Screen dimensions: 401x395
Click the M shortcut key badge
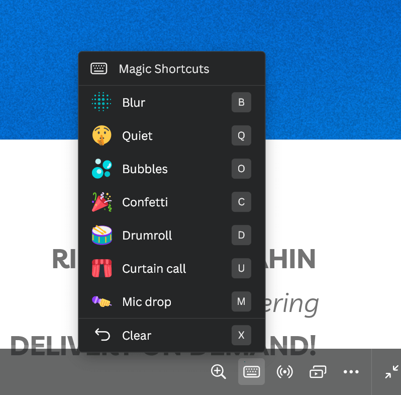241,301
